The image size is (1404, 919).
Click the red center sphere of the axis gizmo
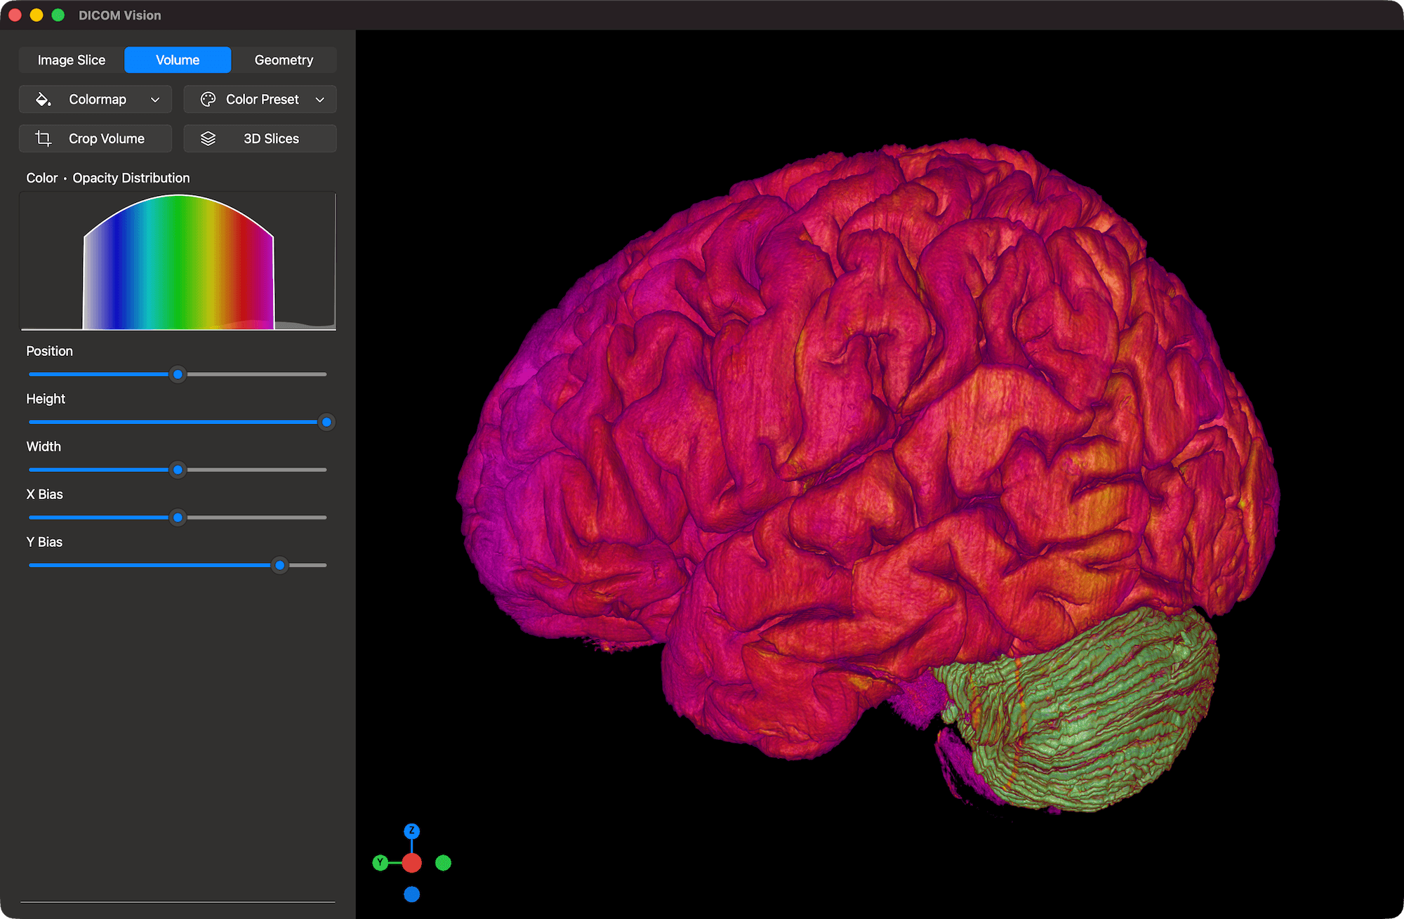tap(411, 863)
